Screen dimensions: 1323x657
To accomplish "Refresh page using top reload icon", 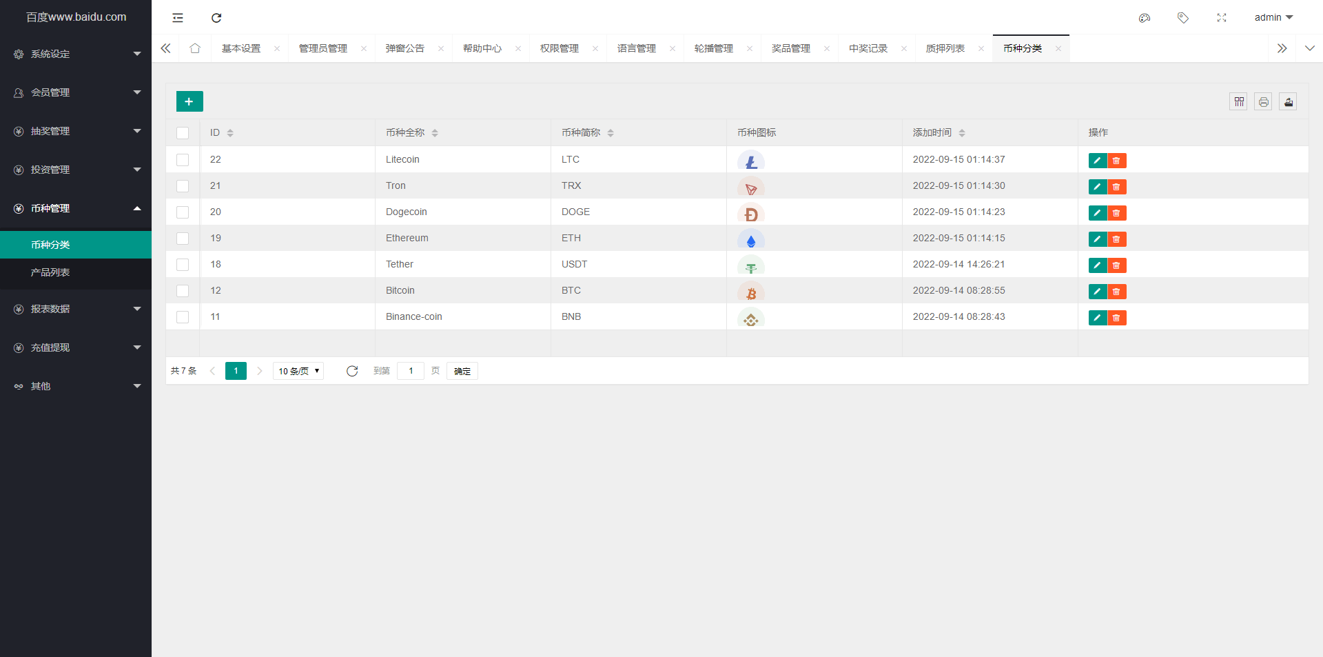I will 216,18.
